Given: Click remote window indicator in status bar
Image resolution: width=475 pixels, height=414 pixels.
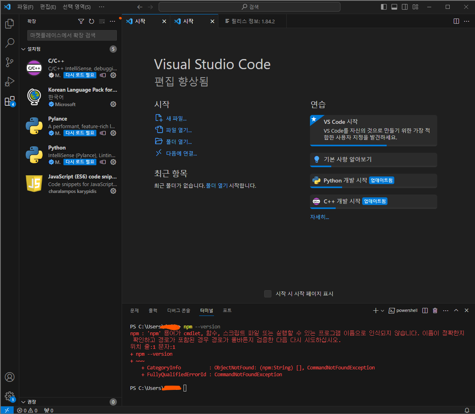Looking at the screenshot, I should point(7,410).
